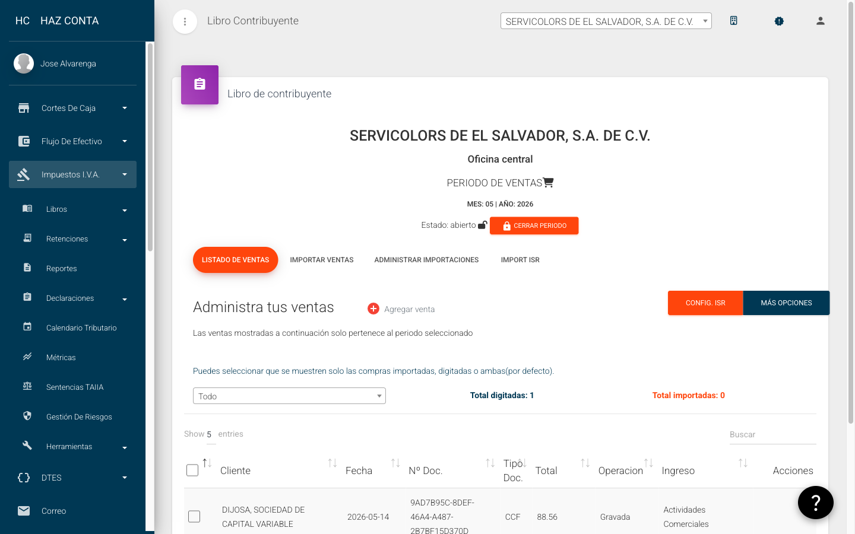Click the Libros book icon

coord(27,208)
